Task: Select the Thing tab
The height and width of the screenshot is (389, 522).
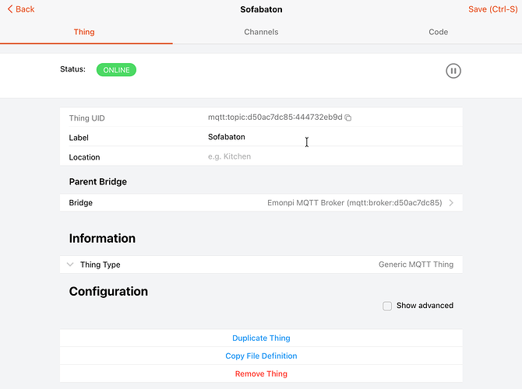Action: (x=84, y=32)
